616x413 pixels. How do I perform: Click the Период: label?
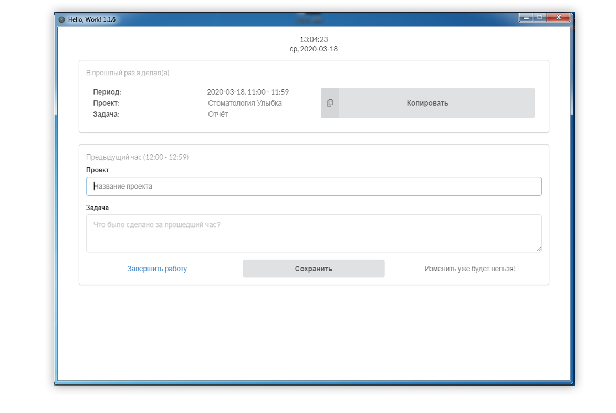point(107,92)
